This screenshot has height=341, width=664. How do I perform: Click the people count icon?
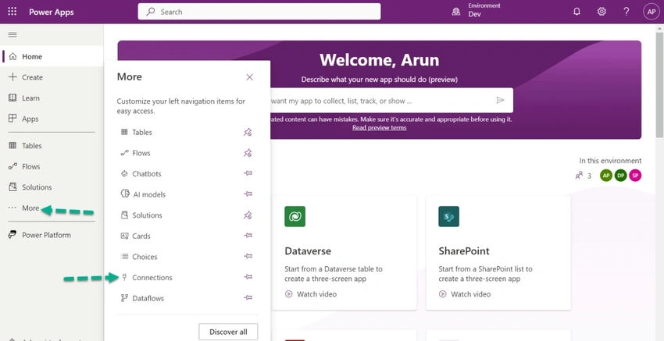click(579, 175)
